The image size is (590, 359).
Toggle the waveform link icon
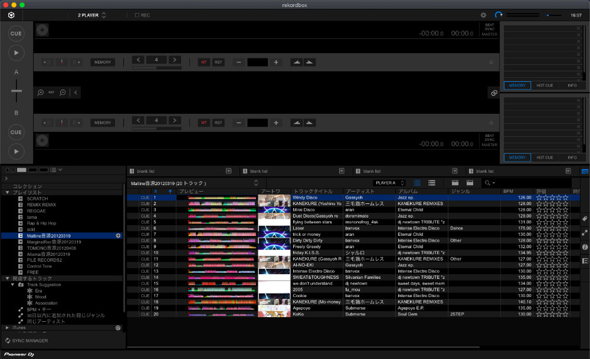click(x=494, y=93)
